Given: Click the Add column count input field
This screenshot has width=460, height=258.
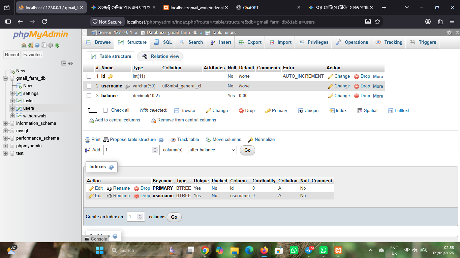Looking at the screenshot, I should (131, 150).
